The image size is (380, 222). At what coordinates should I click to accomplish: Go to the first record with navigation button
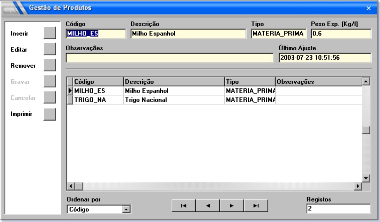tap(183, 206)
